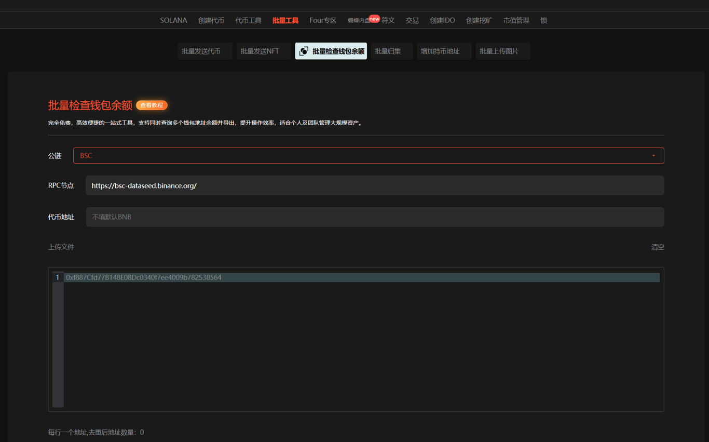Image resolution: width=709 pixels, height=442 pixels.
Task: Click the 代币地址 token address field
Action: tap(375, 217)
